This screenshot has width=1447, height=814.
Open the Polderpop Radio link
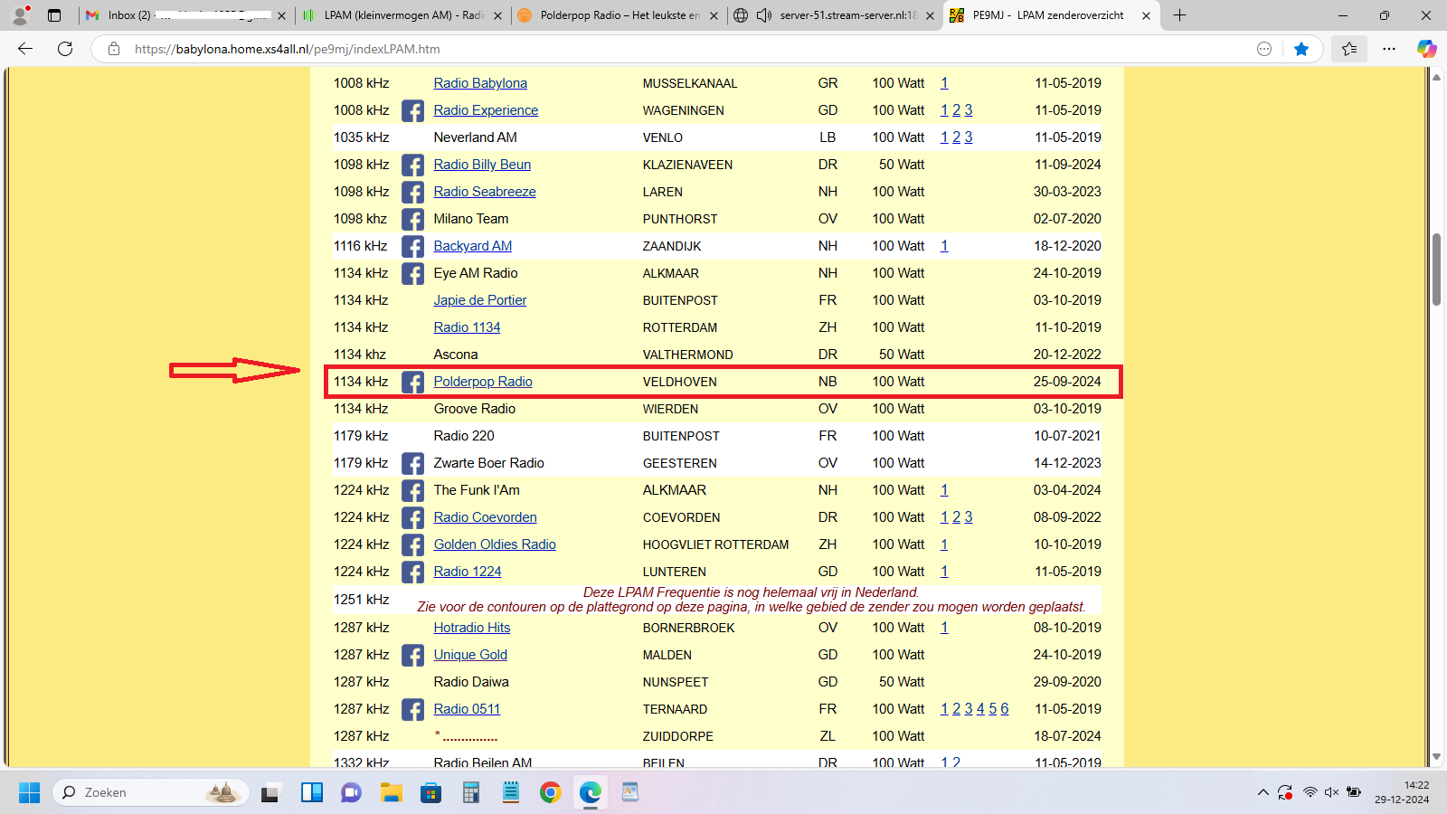click(x=482, y=382)
